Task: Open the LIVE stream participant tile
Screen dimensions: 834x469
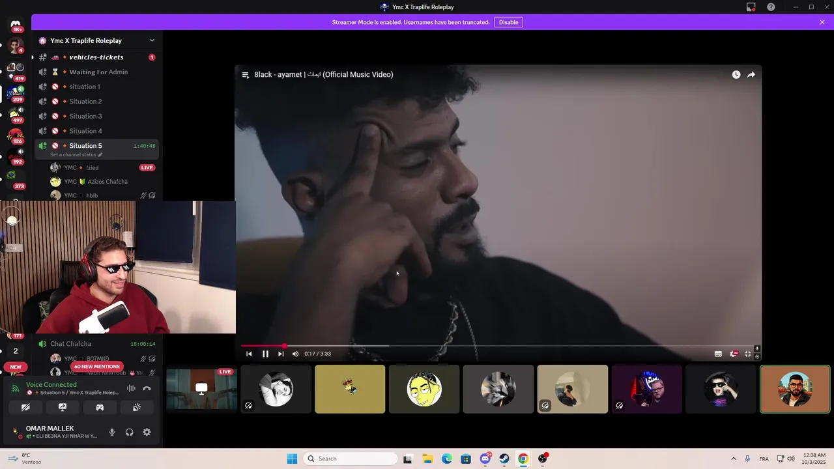Action: click(x=201, y=389)
